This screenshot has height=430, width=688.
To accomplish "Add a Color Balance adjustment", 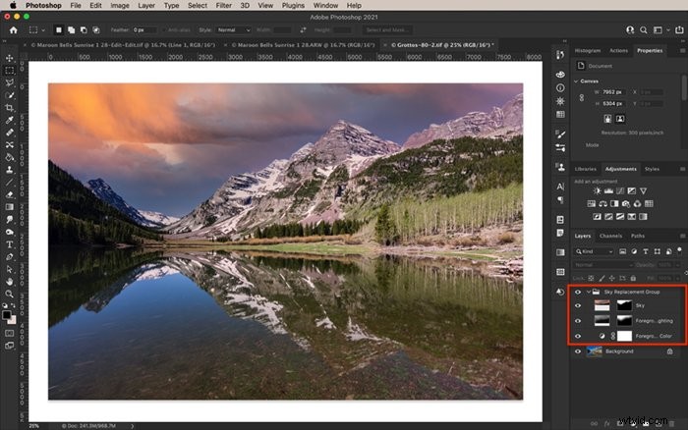I will 602,203.
